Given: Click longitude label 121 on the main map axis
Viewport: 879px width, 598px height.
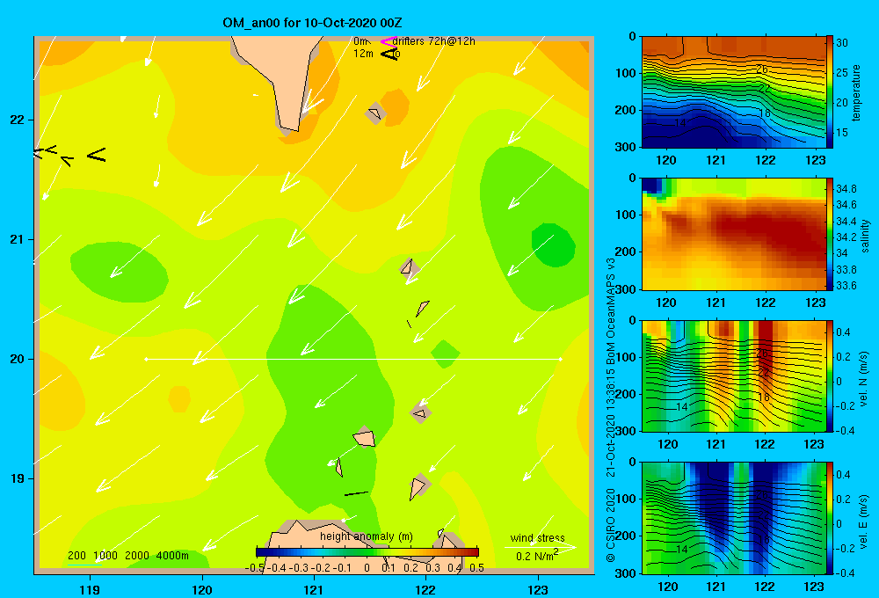Looking at the screenshot, I should (314, 589).
